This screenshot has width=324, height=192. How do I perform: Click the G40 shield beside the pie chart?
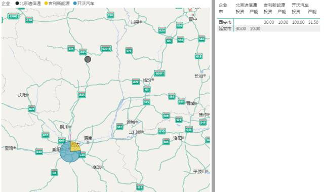[83, 155]
